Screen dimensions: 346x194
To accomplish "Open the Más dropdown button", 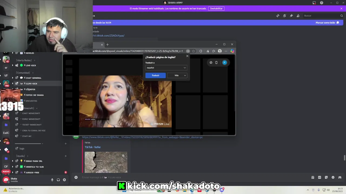I will coord(177,75).
